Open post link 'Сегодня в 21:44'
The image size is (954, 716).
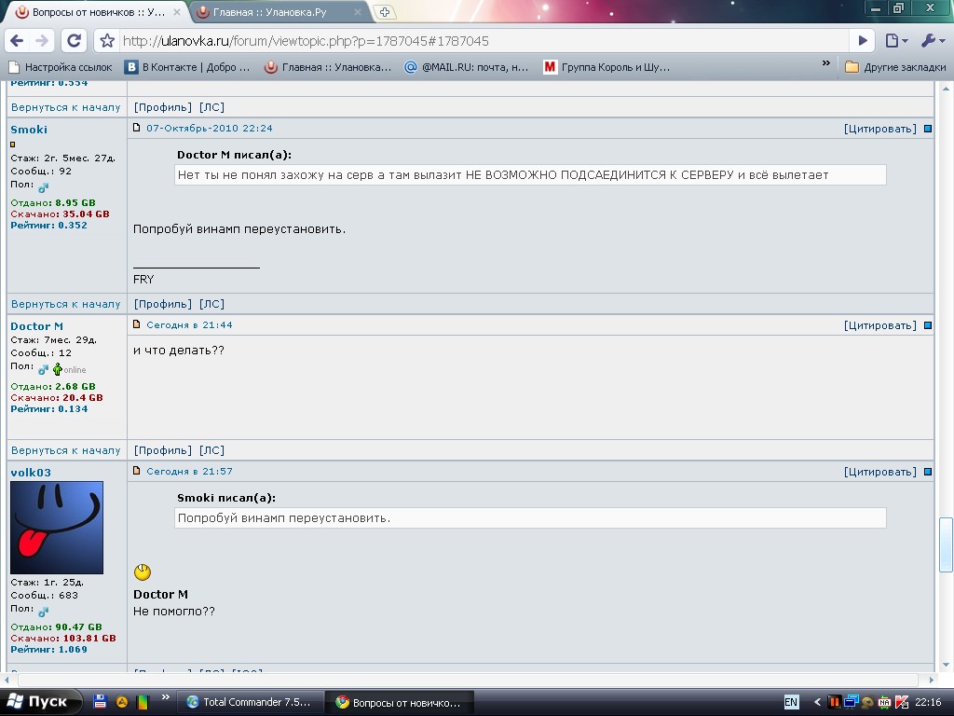189,324
